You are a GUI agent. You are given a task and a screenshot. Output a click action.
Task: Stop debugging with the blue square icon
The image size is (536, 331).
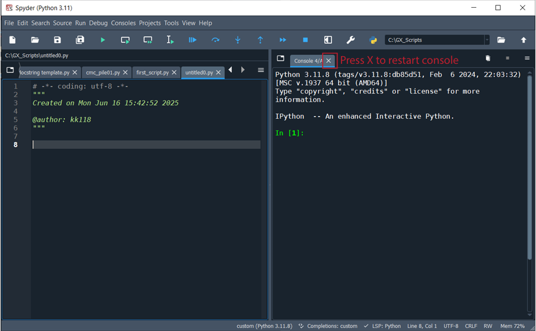305,40
